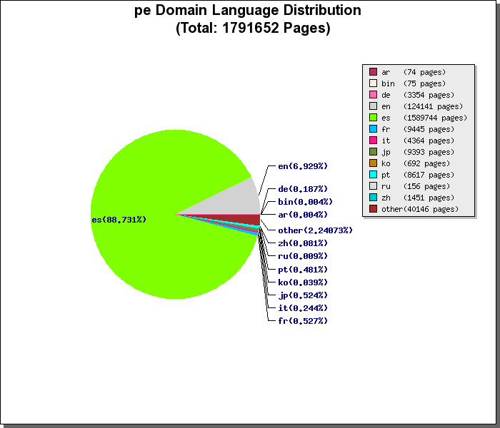Select the zh(0.081%) pie label
This screenshot has width=500, height=428.
click(x=303, y=243)
